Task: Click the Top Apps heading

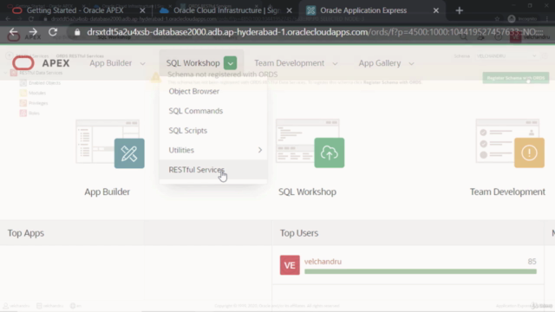Action: 26,233
